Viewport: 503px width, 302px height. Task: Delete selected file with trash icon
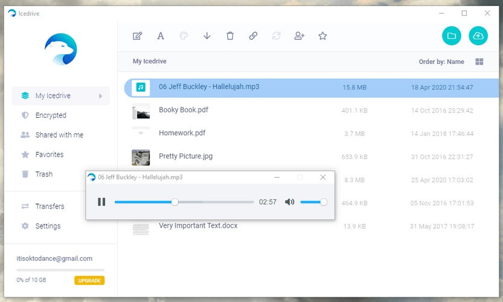230,36
